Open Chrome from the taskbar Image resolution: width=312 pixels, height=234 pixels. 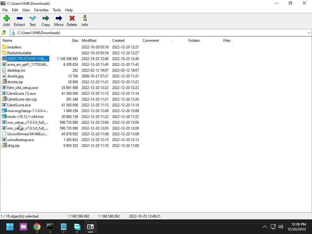click(x=37, y=227)
